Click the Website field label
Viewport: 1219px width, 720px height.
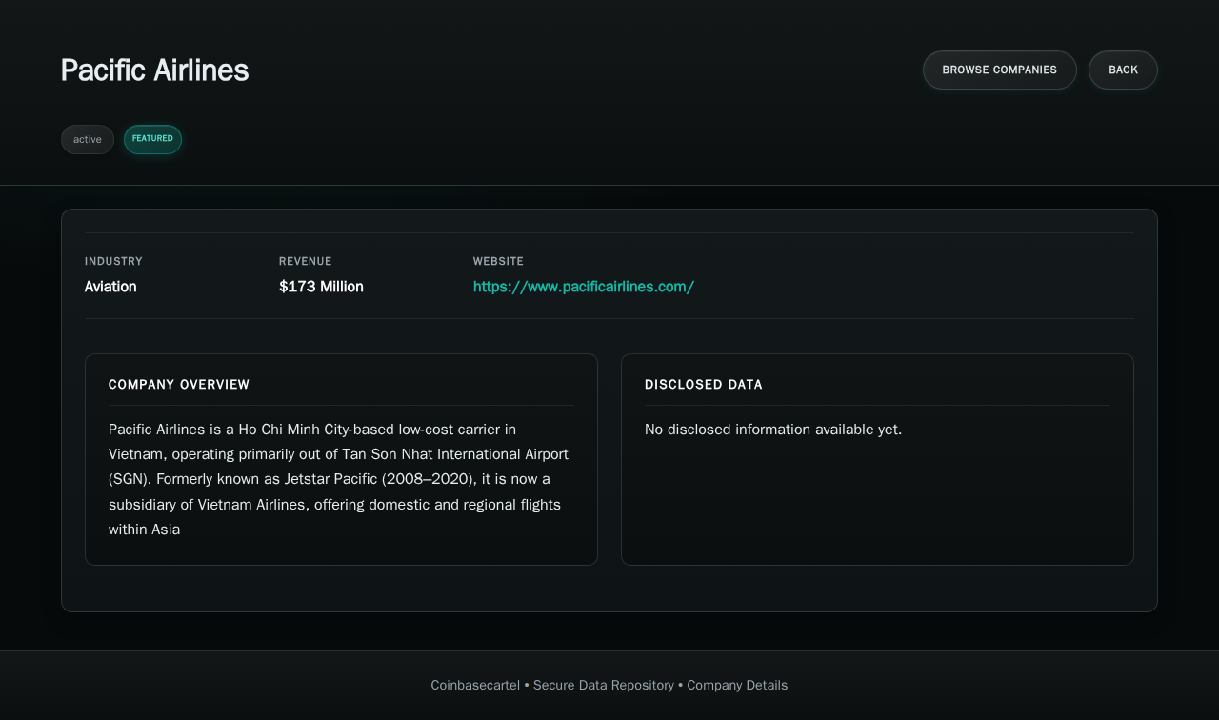498,261
